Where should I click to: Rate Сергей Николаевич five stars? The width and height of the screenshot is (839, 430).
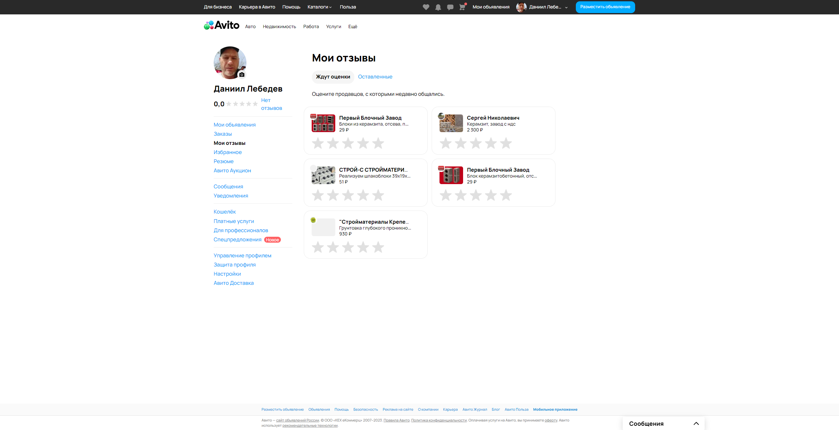[506, 143]
